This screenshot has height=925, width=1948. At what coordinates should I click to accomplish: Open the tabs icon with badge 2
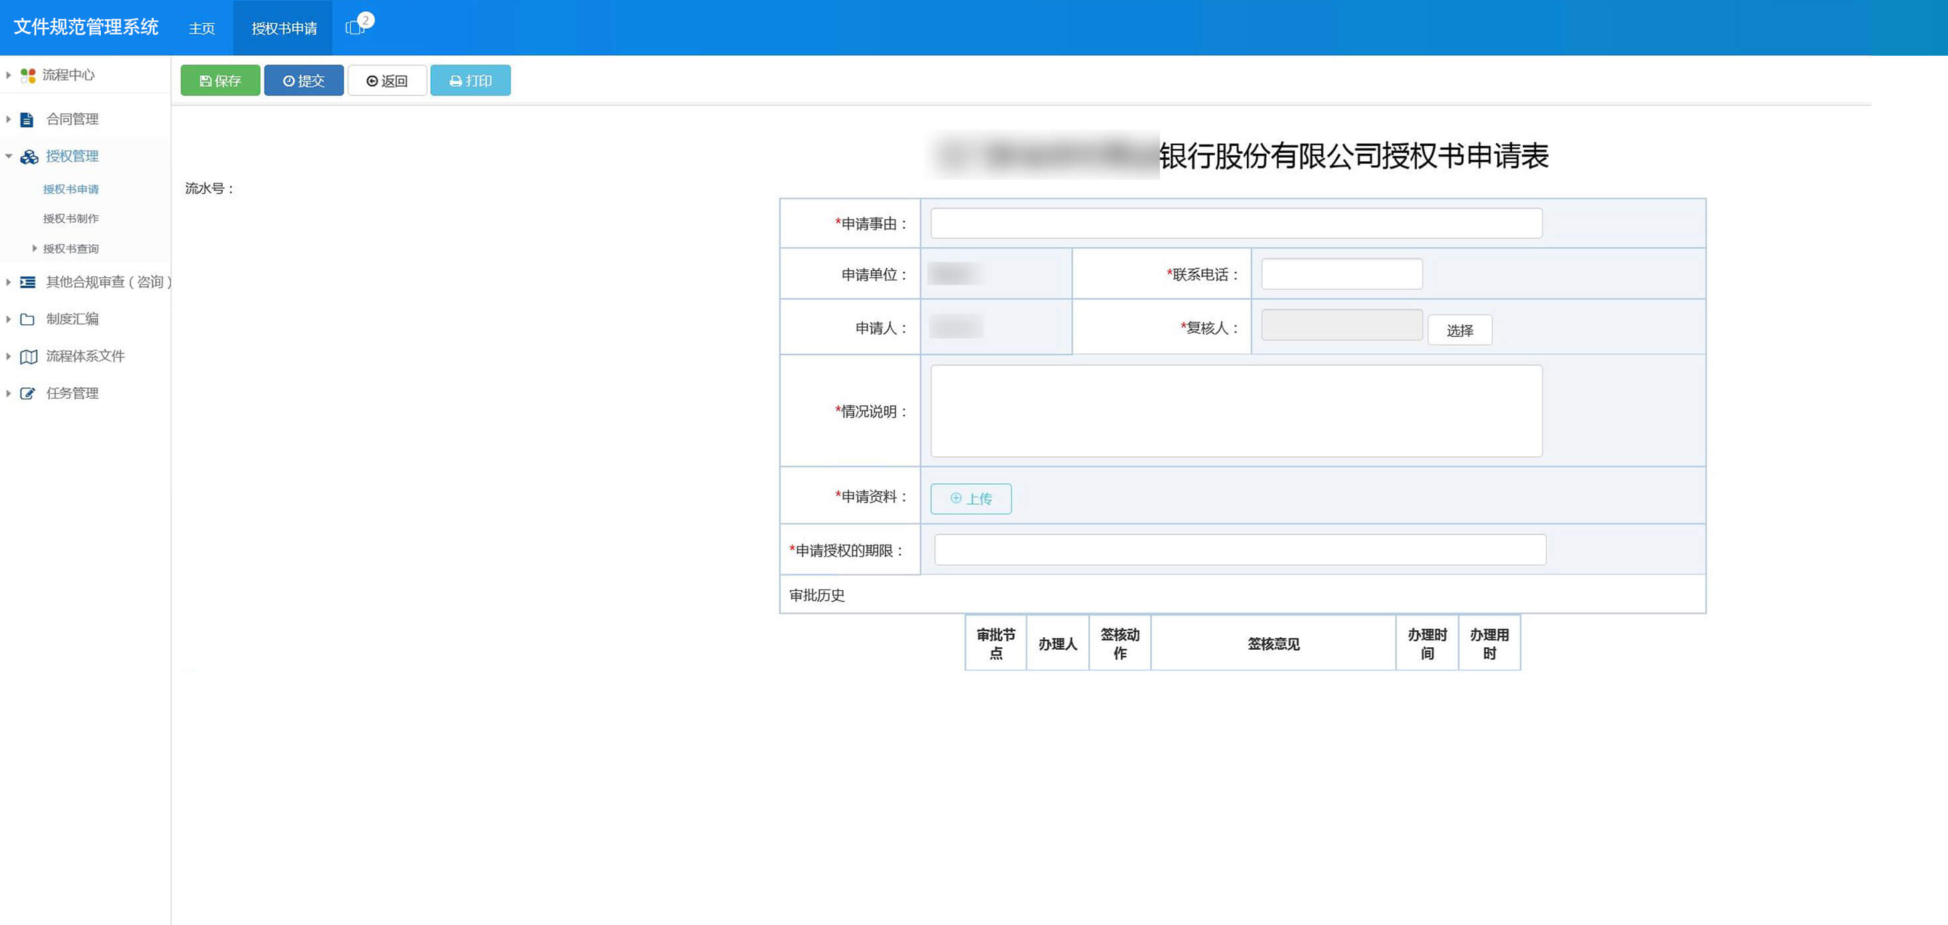point(357,27)
